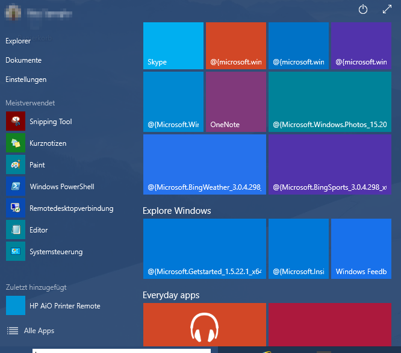Click the taskbar search box
Screen dimensions: 401x353
pos(122,351)
